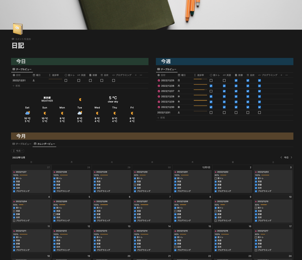The height and width of the screenshot is (260, 302).
Task: Click progress bar of 2022/12/25 in 今週
Action: (201, 79)
